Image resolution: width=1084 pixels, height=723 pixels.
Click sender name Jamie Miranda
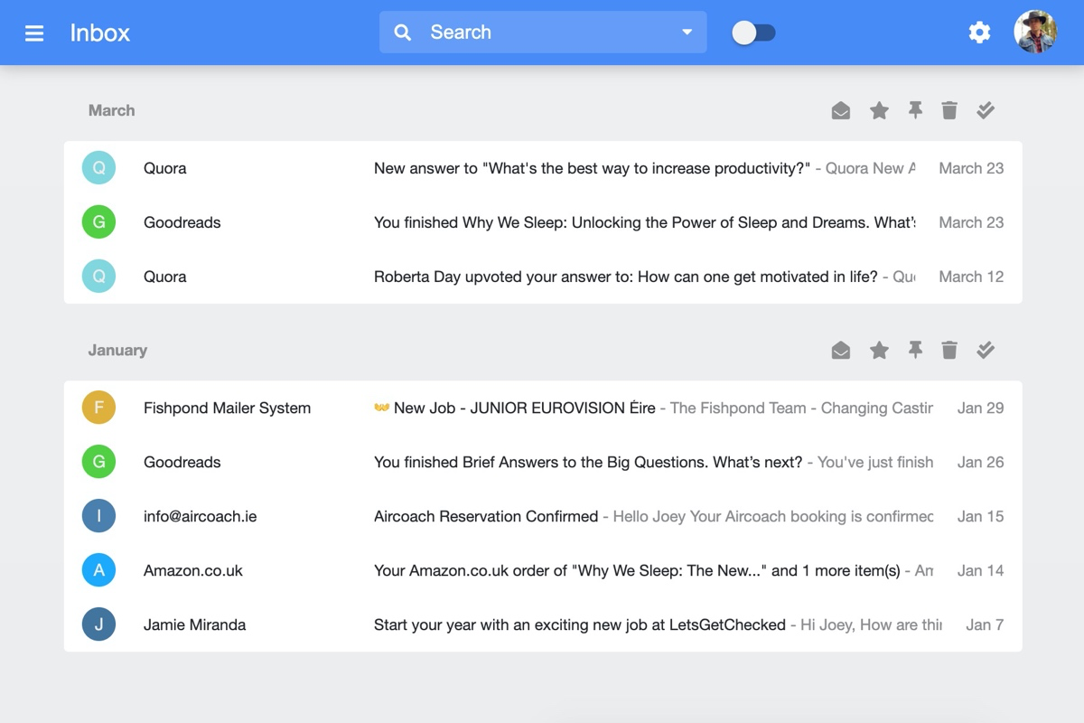[x=194, y=624]
